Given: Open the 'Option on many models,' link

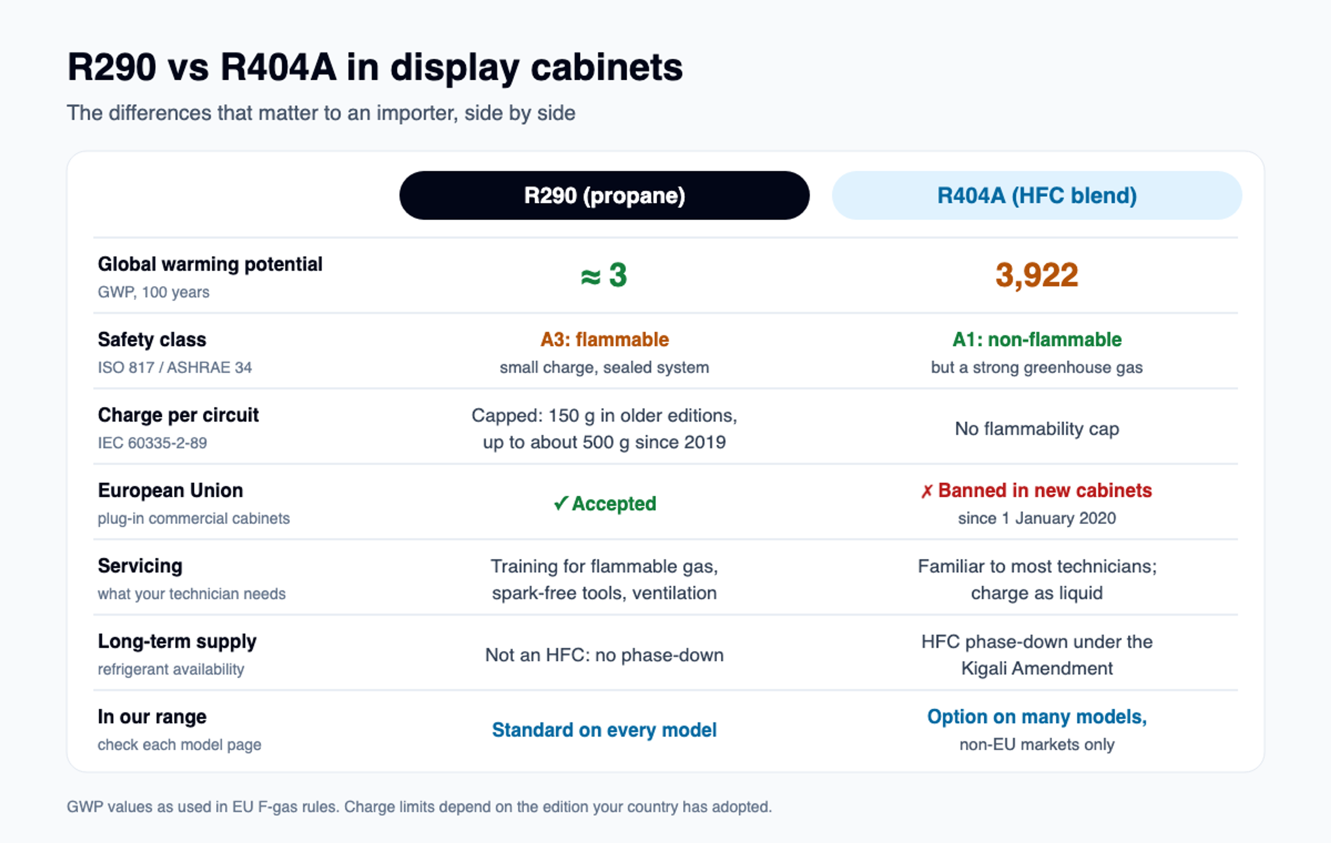Looking at the screenshot, I should point(1036,716).
